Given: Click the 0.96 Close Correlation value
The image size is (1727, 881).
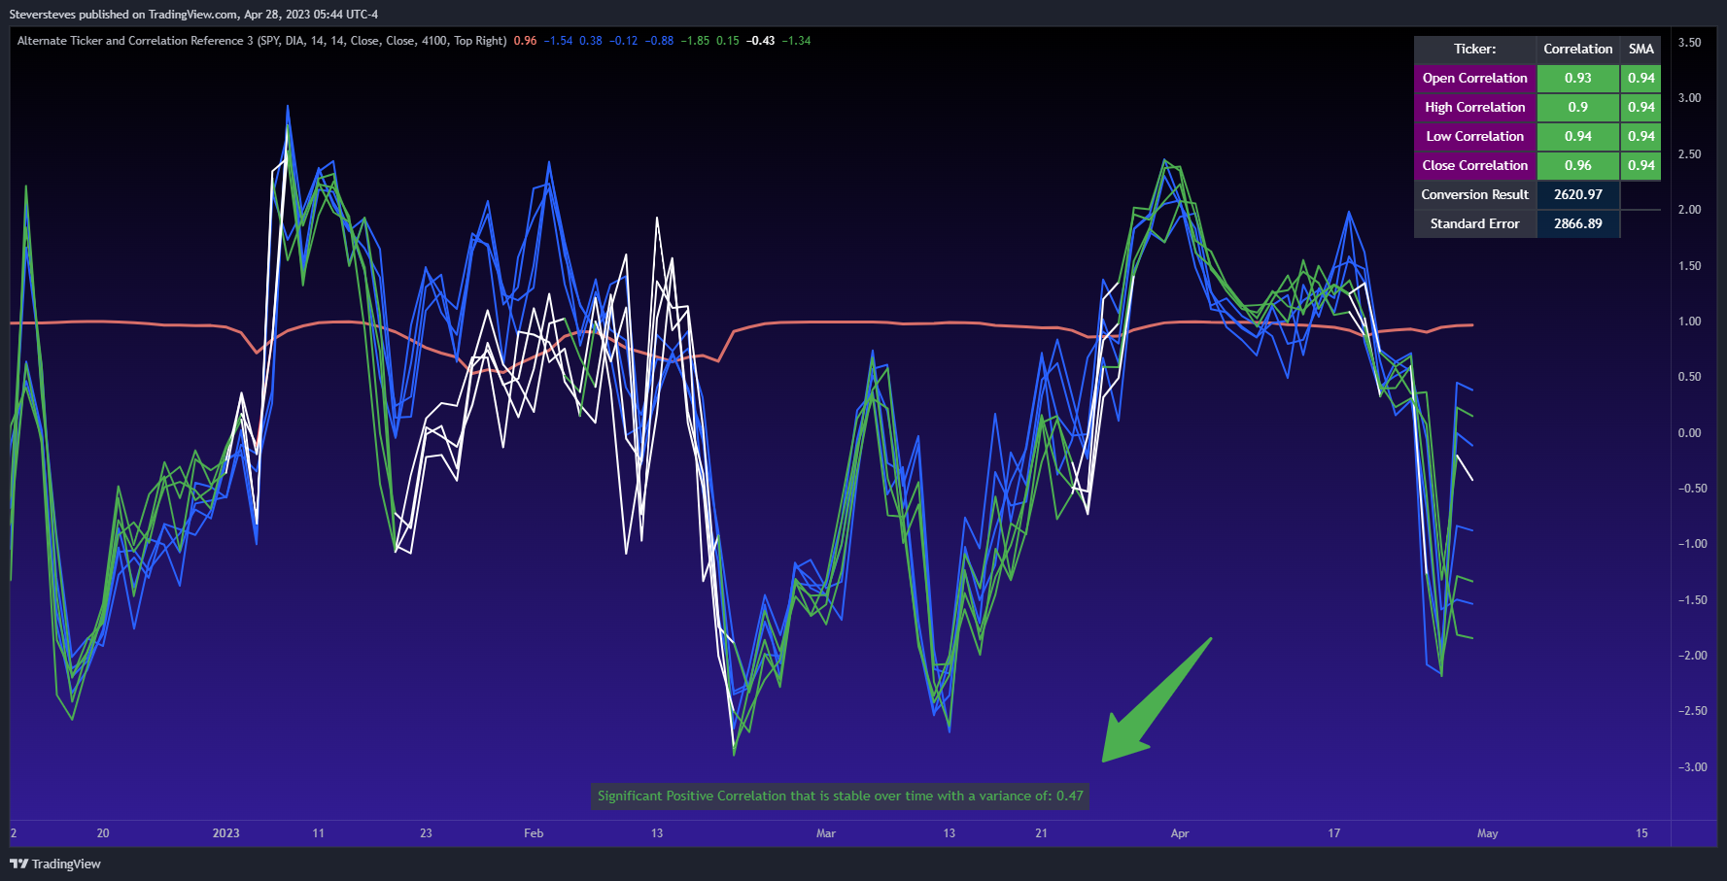Looking at the screenshot, I should (x=1577, y=165).
